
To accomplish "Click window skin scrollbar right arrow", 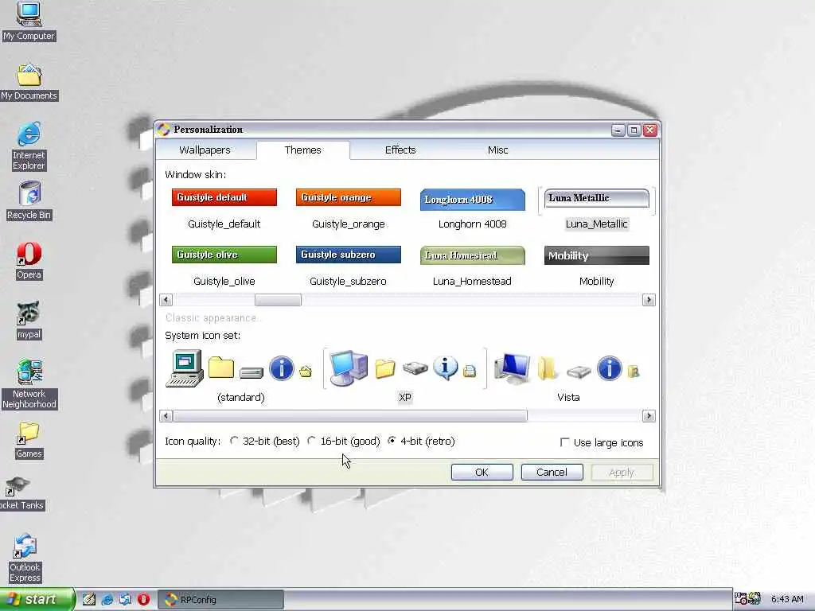I will click(649, 300).
